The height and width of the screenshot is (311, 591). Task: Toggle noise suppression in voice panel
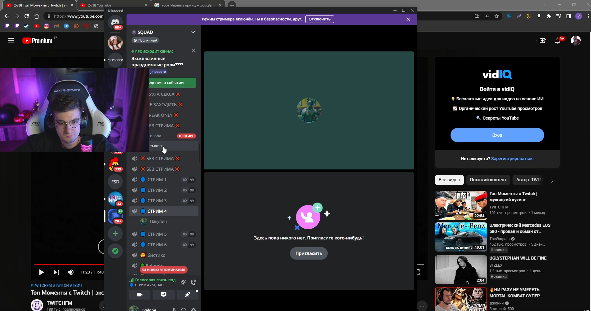tap(184, 282)
